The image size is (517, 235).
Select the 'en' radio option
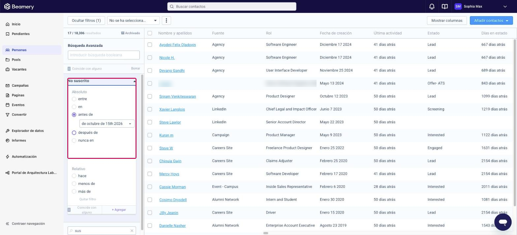pos(74,107)
